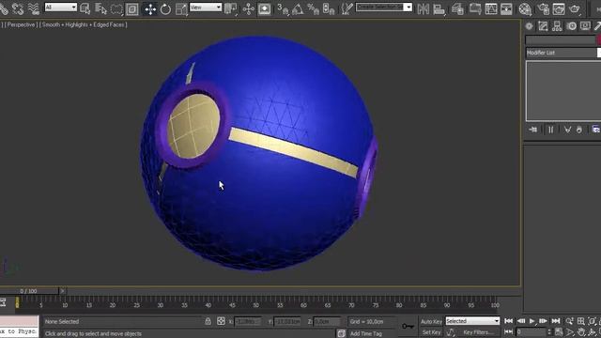
Task: Click the Select and Manipulate icon
Action: click(x=248, y=8)
